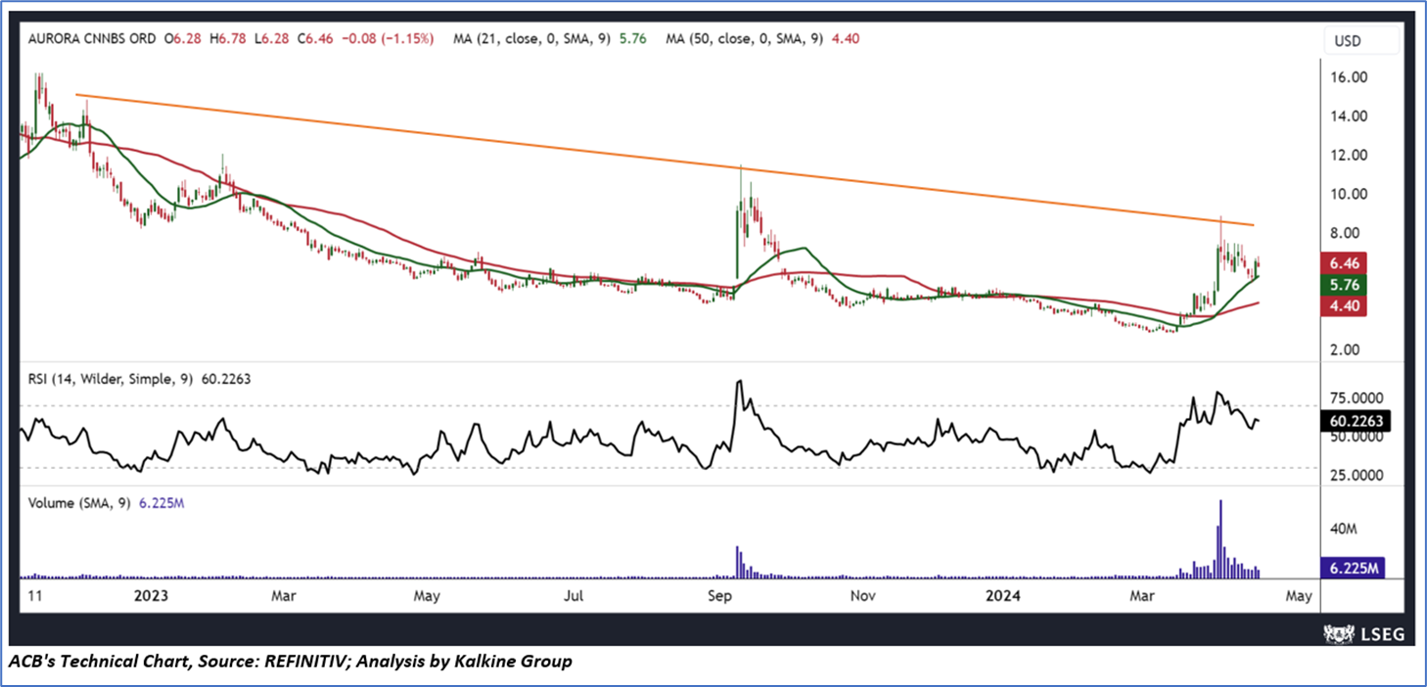Click the Nov date axis label
Image resolution: width=1427 pixels, height=687 pixels.
(862, 595)
